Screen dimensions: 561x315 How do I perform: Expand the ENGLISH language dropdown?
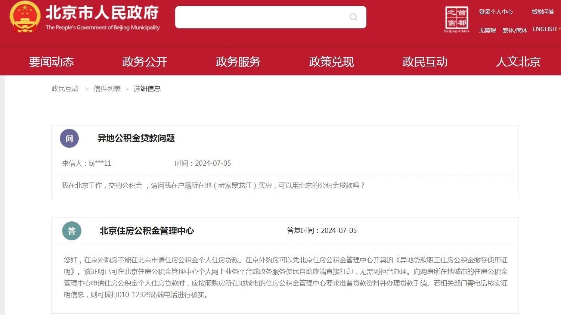(x=545, y=29)
